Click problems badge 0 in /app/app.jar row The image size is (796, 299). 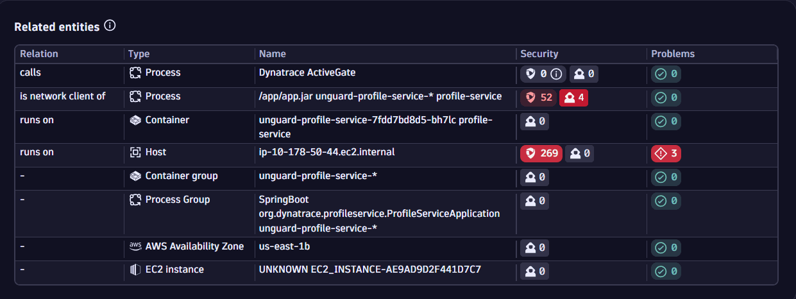666,98
